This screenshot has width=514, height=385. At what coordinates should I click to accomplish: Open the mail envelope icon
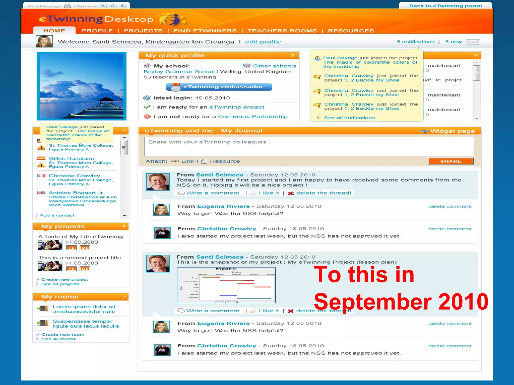(473, 42)
